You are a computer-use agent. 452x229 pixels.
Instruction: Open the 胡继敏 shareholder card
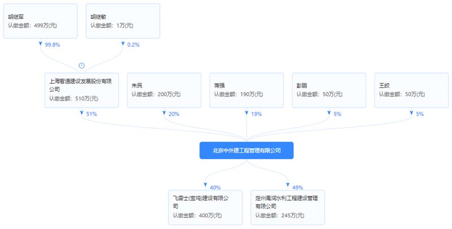[123, 21]
